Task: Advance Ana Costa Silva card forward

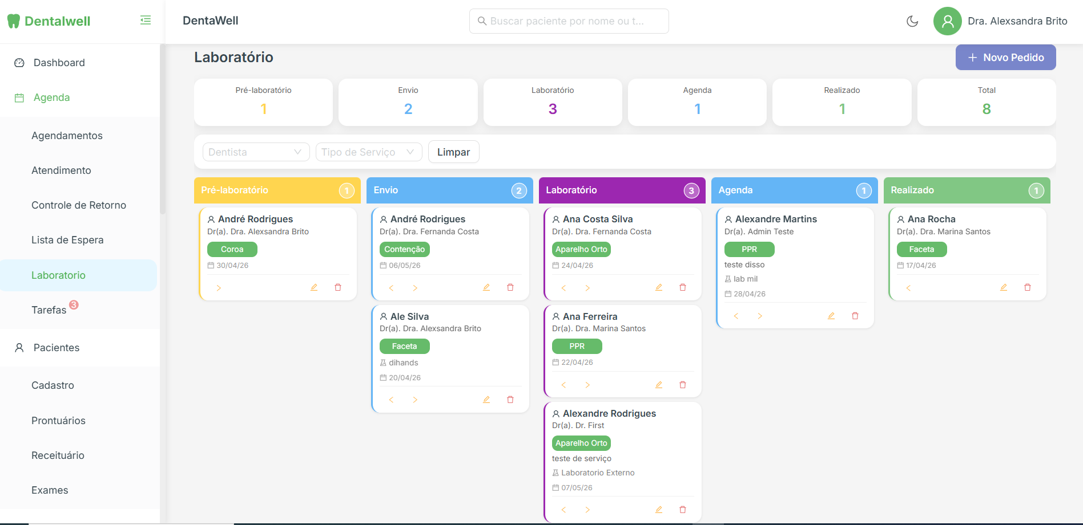Action: 587,288
